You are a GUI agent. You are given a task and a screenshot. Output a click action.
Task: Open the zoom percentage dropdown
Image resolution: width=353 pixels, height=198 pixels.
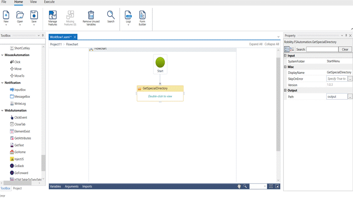coord(264,186)
